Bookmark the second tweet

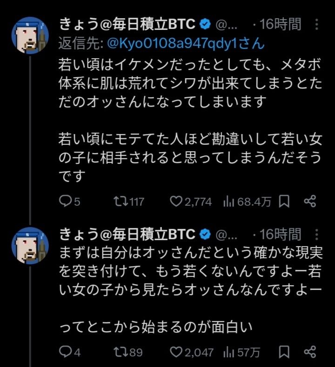286,352
